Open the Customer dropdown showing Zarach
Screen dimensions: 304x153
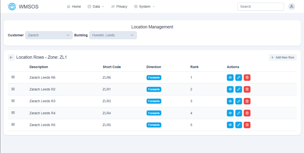[x=49, y=35]
